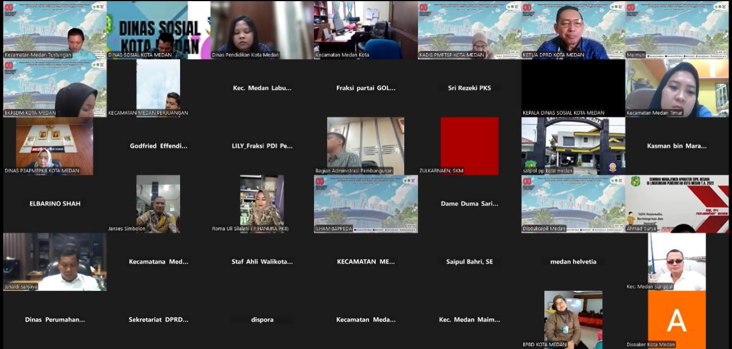732x349 pixels.
Task: Click the Kadis PMPTSP Kota Medan tile
Action: (469, 30)
